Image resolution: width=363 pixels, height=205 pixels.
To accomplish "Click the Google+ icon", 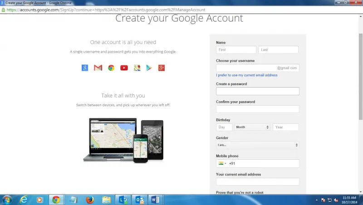I will pos(162,68).
